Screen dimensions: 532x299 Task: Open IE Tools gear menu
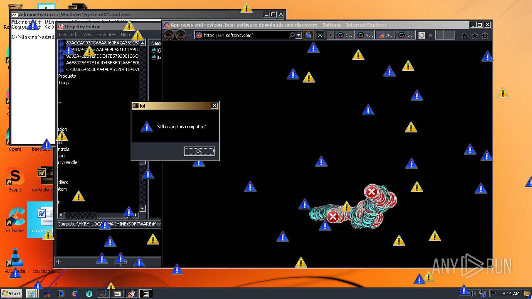[485, 36]
